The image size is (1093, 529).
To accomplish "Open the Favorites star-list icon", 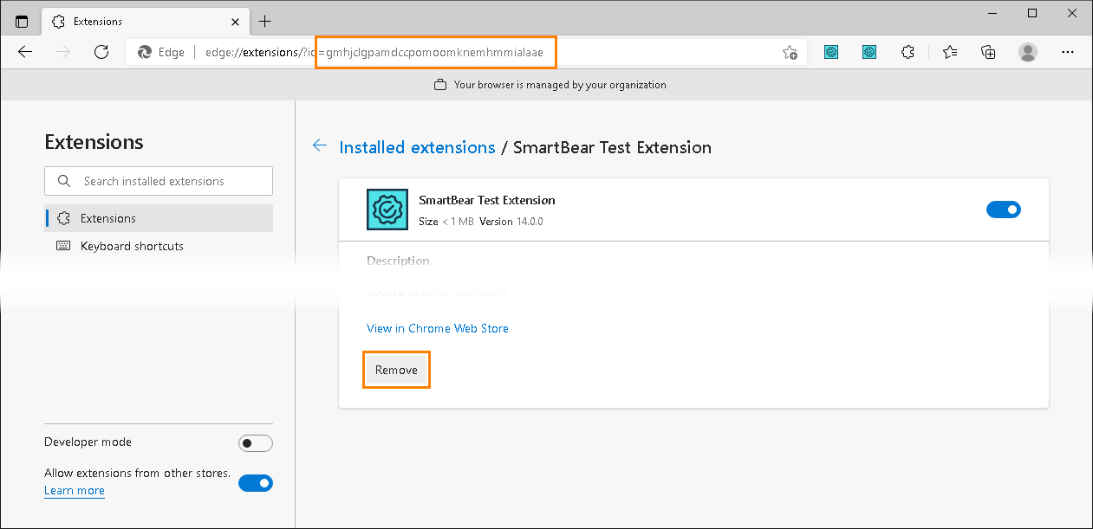I will tap(949, 52).
